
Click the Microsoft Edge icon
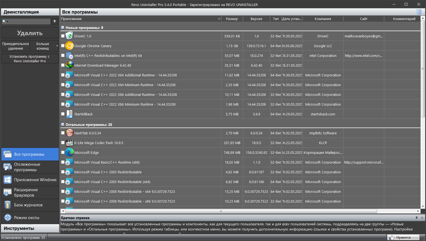69,152
